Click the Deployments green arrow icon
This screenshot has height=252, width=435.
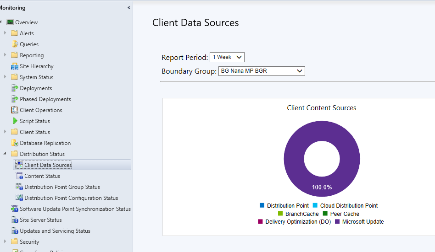(15, 88)
